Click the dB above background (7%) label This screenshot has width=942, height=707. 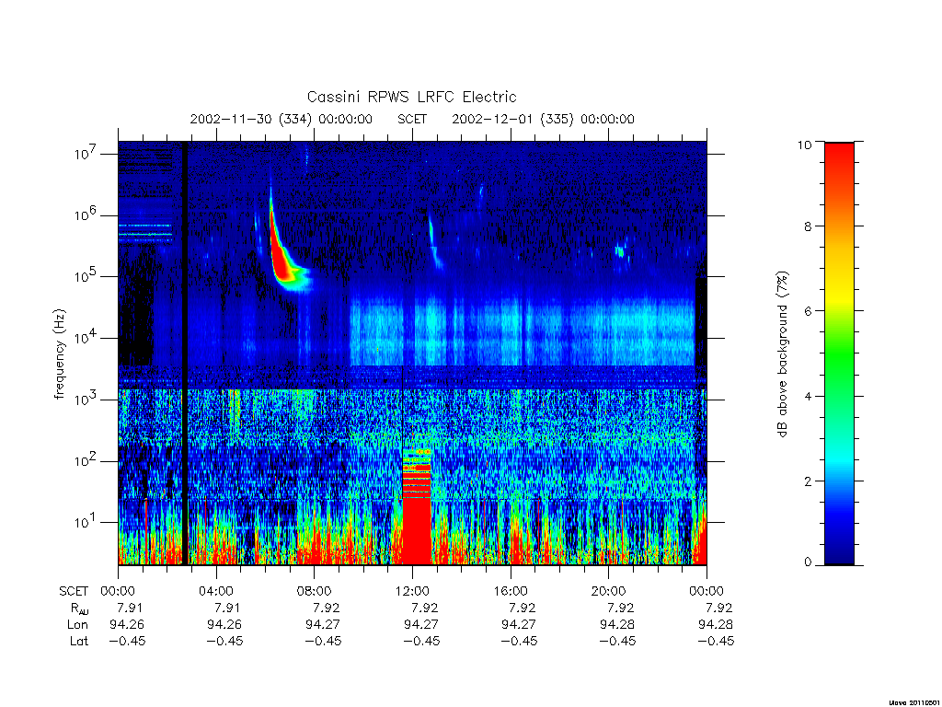(782, 354)
